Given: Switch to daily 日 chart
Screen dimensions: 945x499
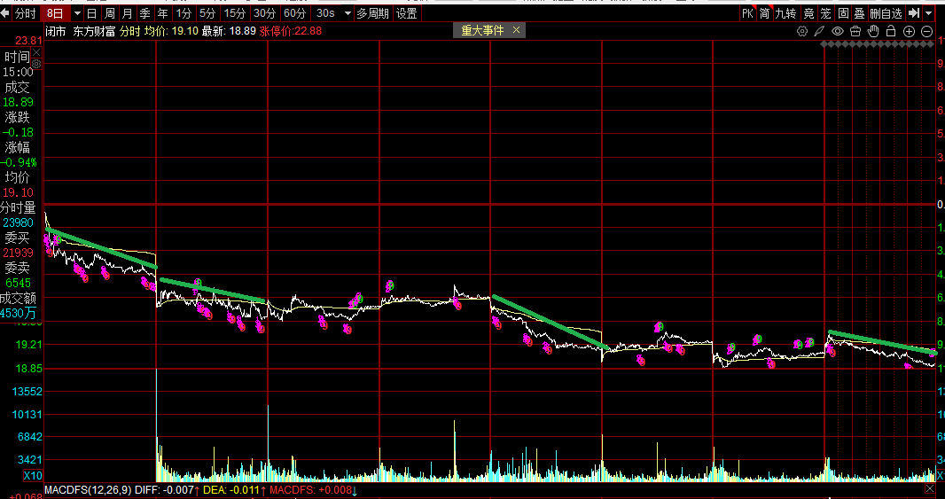Looking at the screenshot, I should click(x=91, y=13).
